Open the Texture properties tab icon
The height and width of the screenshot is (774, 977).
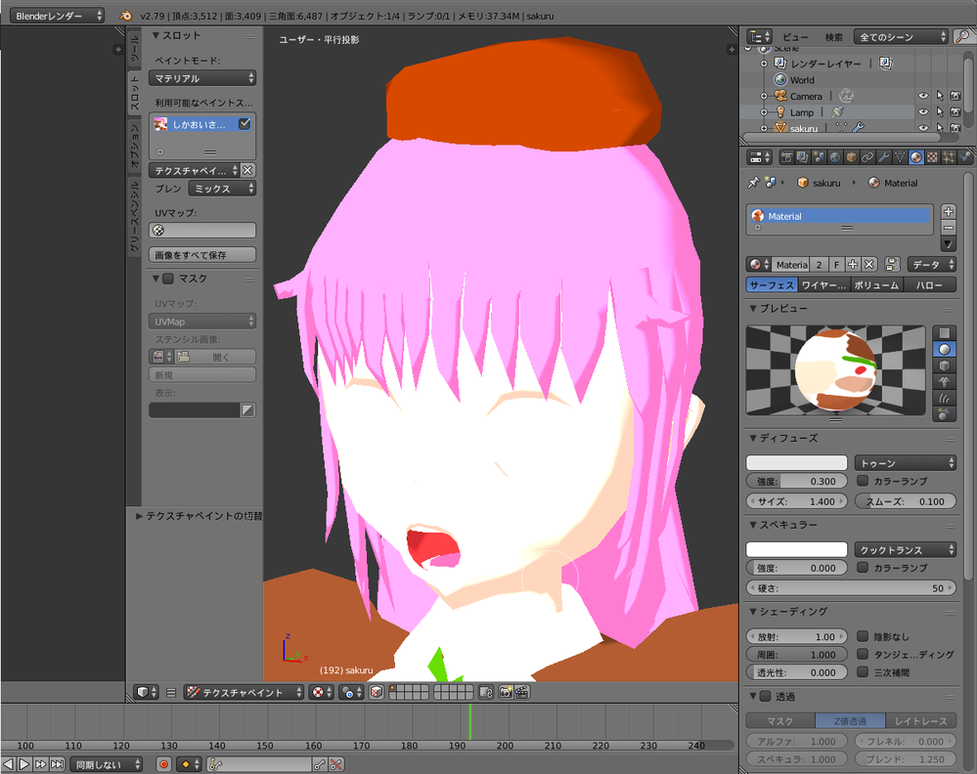click(932, 157)
